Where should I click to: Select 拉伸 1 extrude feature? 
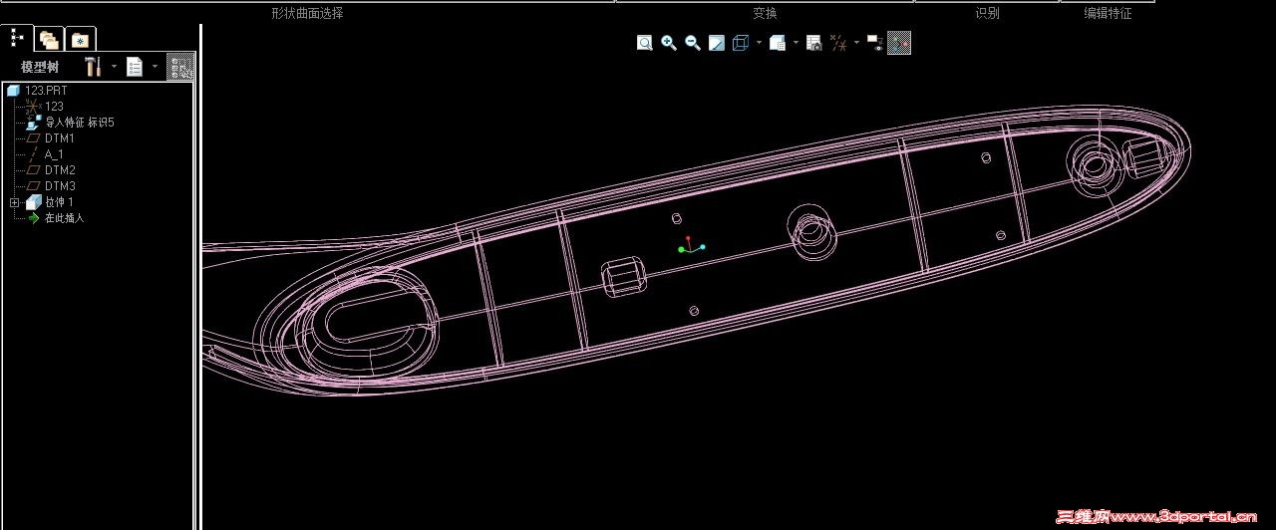point(49,202)
